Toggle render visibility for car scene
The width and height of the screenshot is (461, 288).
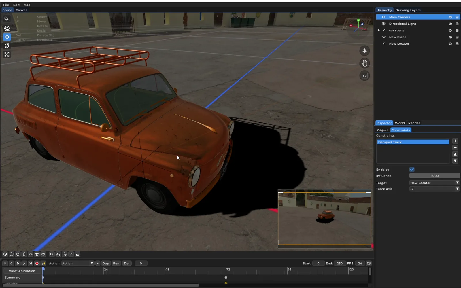457,31
